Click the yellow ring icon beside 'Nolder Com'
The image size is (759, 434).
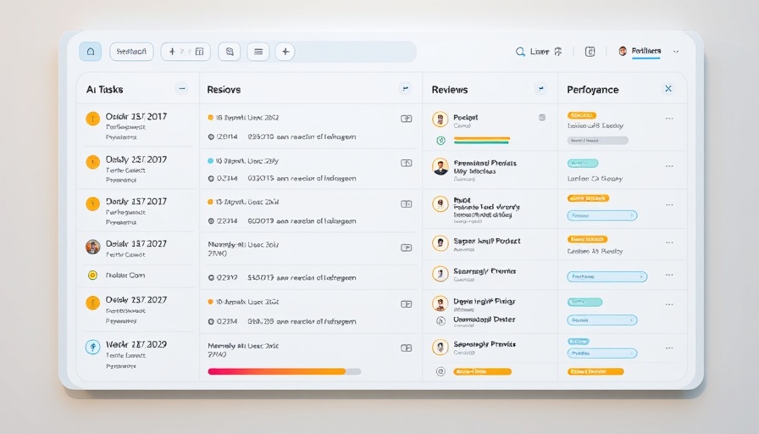point(92,275)
